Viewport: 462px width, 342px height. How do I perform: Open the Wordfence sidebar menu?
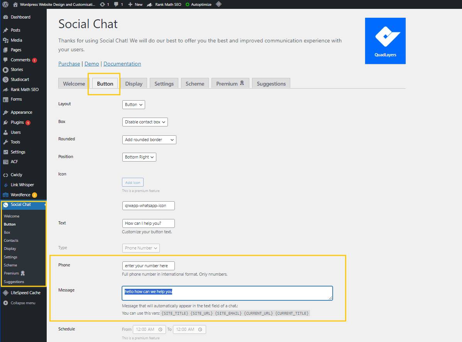20,195
